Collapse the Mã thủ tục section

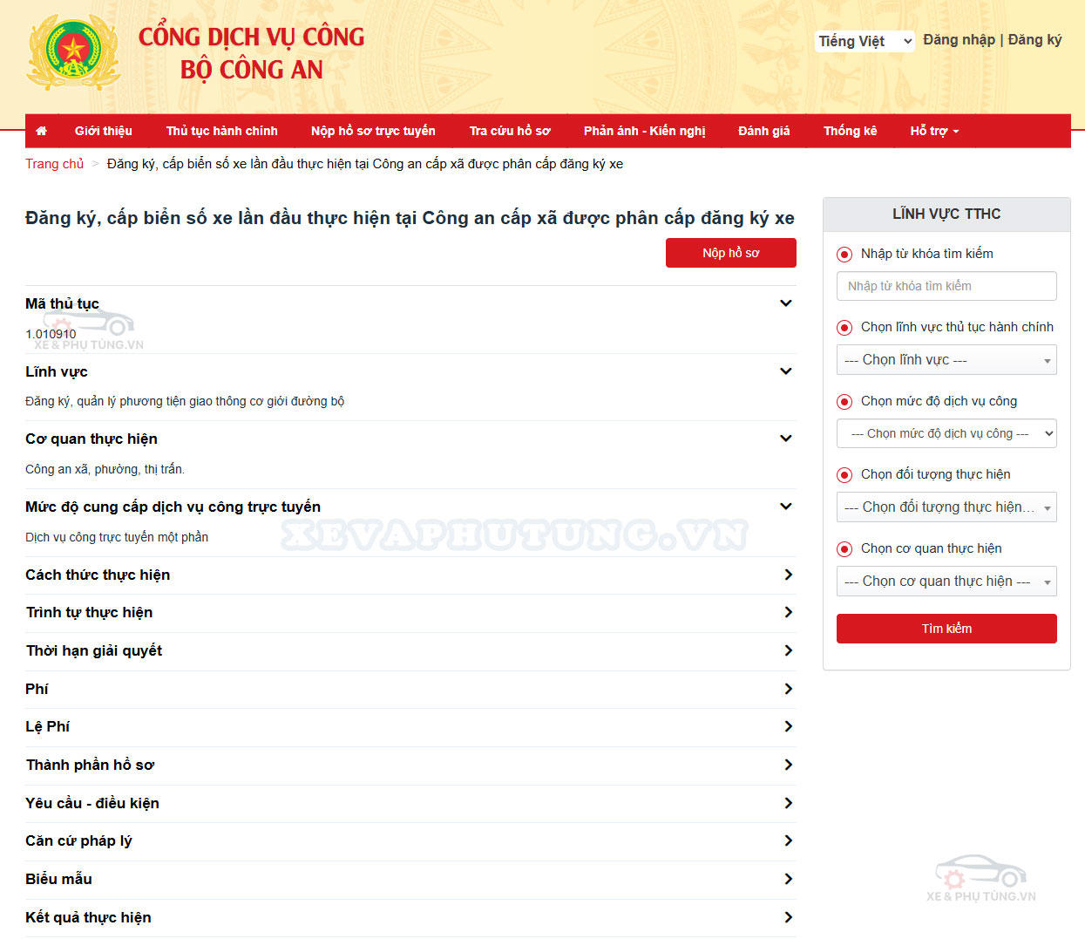coord(786,303)
